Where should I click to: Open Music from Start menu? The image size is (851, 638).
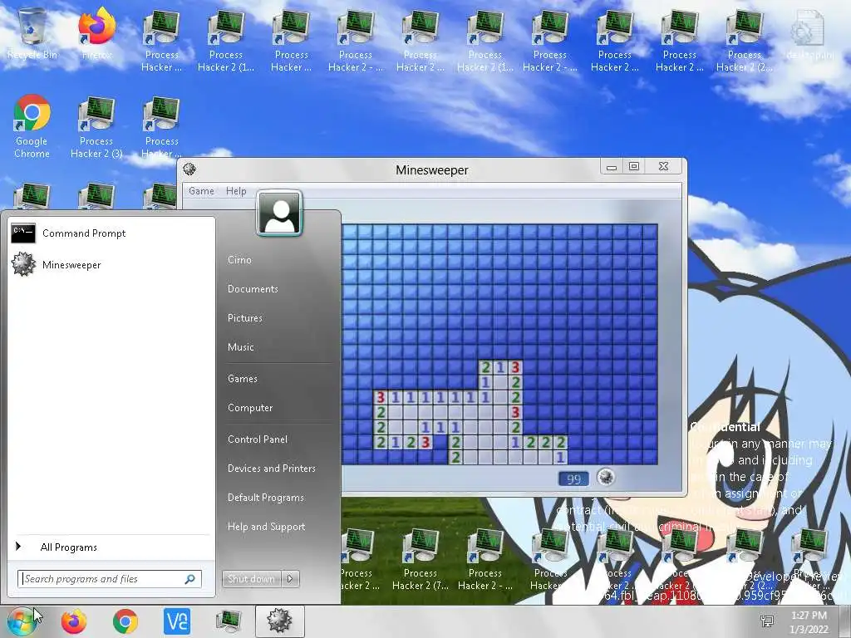click(x=241, y=347)
